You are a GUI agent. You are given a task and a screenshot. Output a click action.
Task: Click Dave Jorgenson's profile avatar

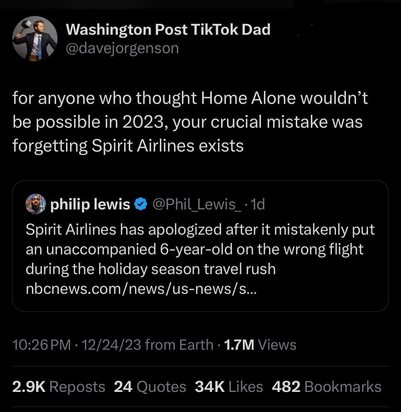coord(35,38)
